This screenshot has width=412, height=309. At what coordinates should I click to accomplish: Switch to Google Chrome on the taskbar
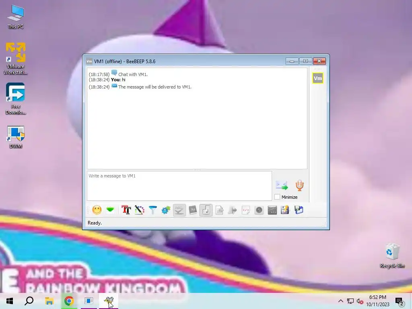(x=69, y=301)
